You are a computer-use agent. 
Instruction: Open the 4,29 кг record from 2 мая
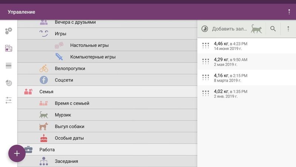point(246,62)
